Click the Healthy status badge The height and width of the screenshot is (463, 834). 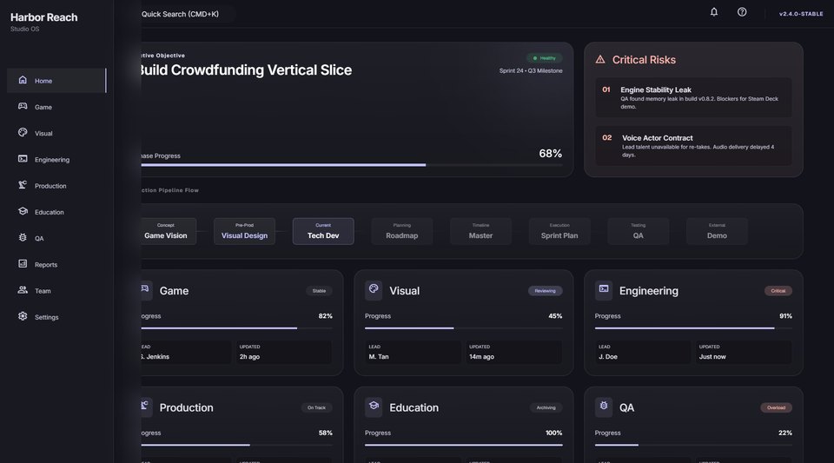544,58
